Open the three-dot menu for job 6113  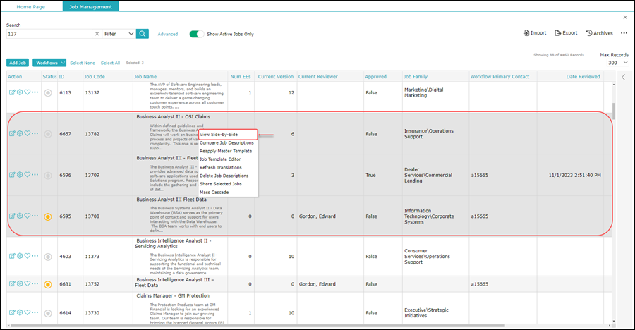(x=35, y=92)
